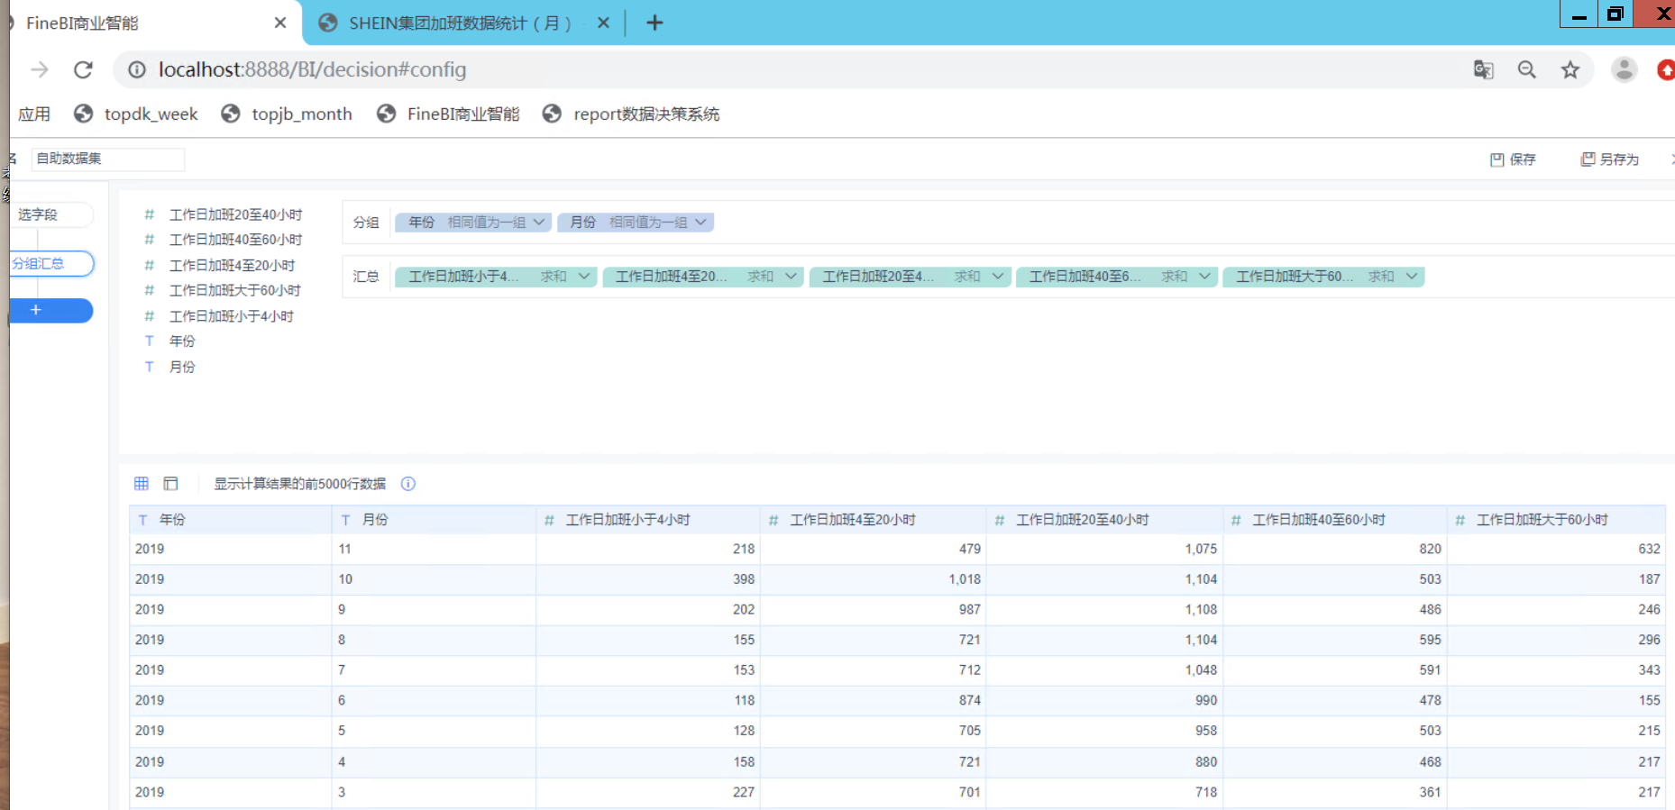The image size is (1675, 810).
Task: Edit the 自助数据集 name field
Action: click(108, 159)
